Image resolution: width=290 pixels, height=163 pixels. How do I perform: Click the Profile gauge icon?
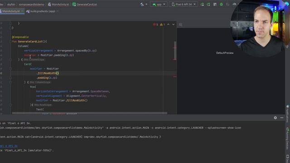[234, 5]
